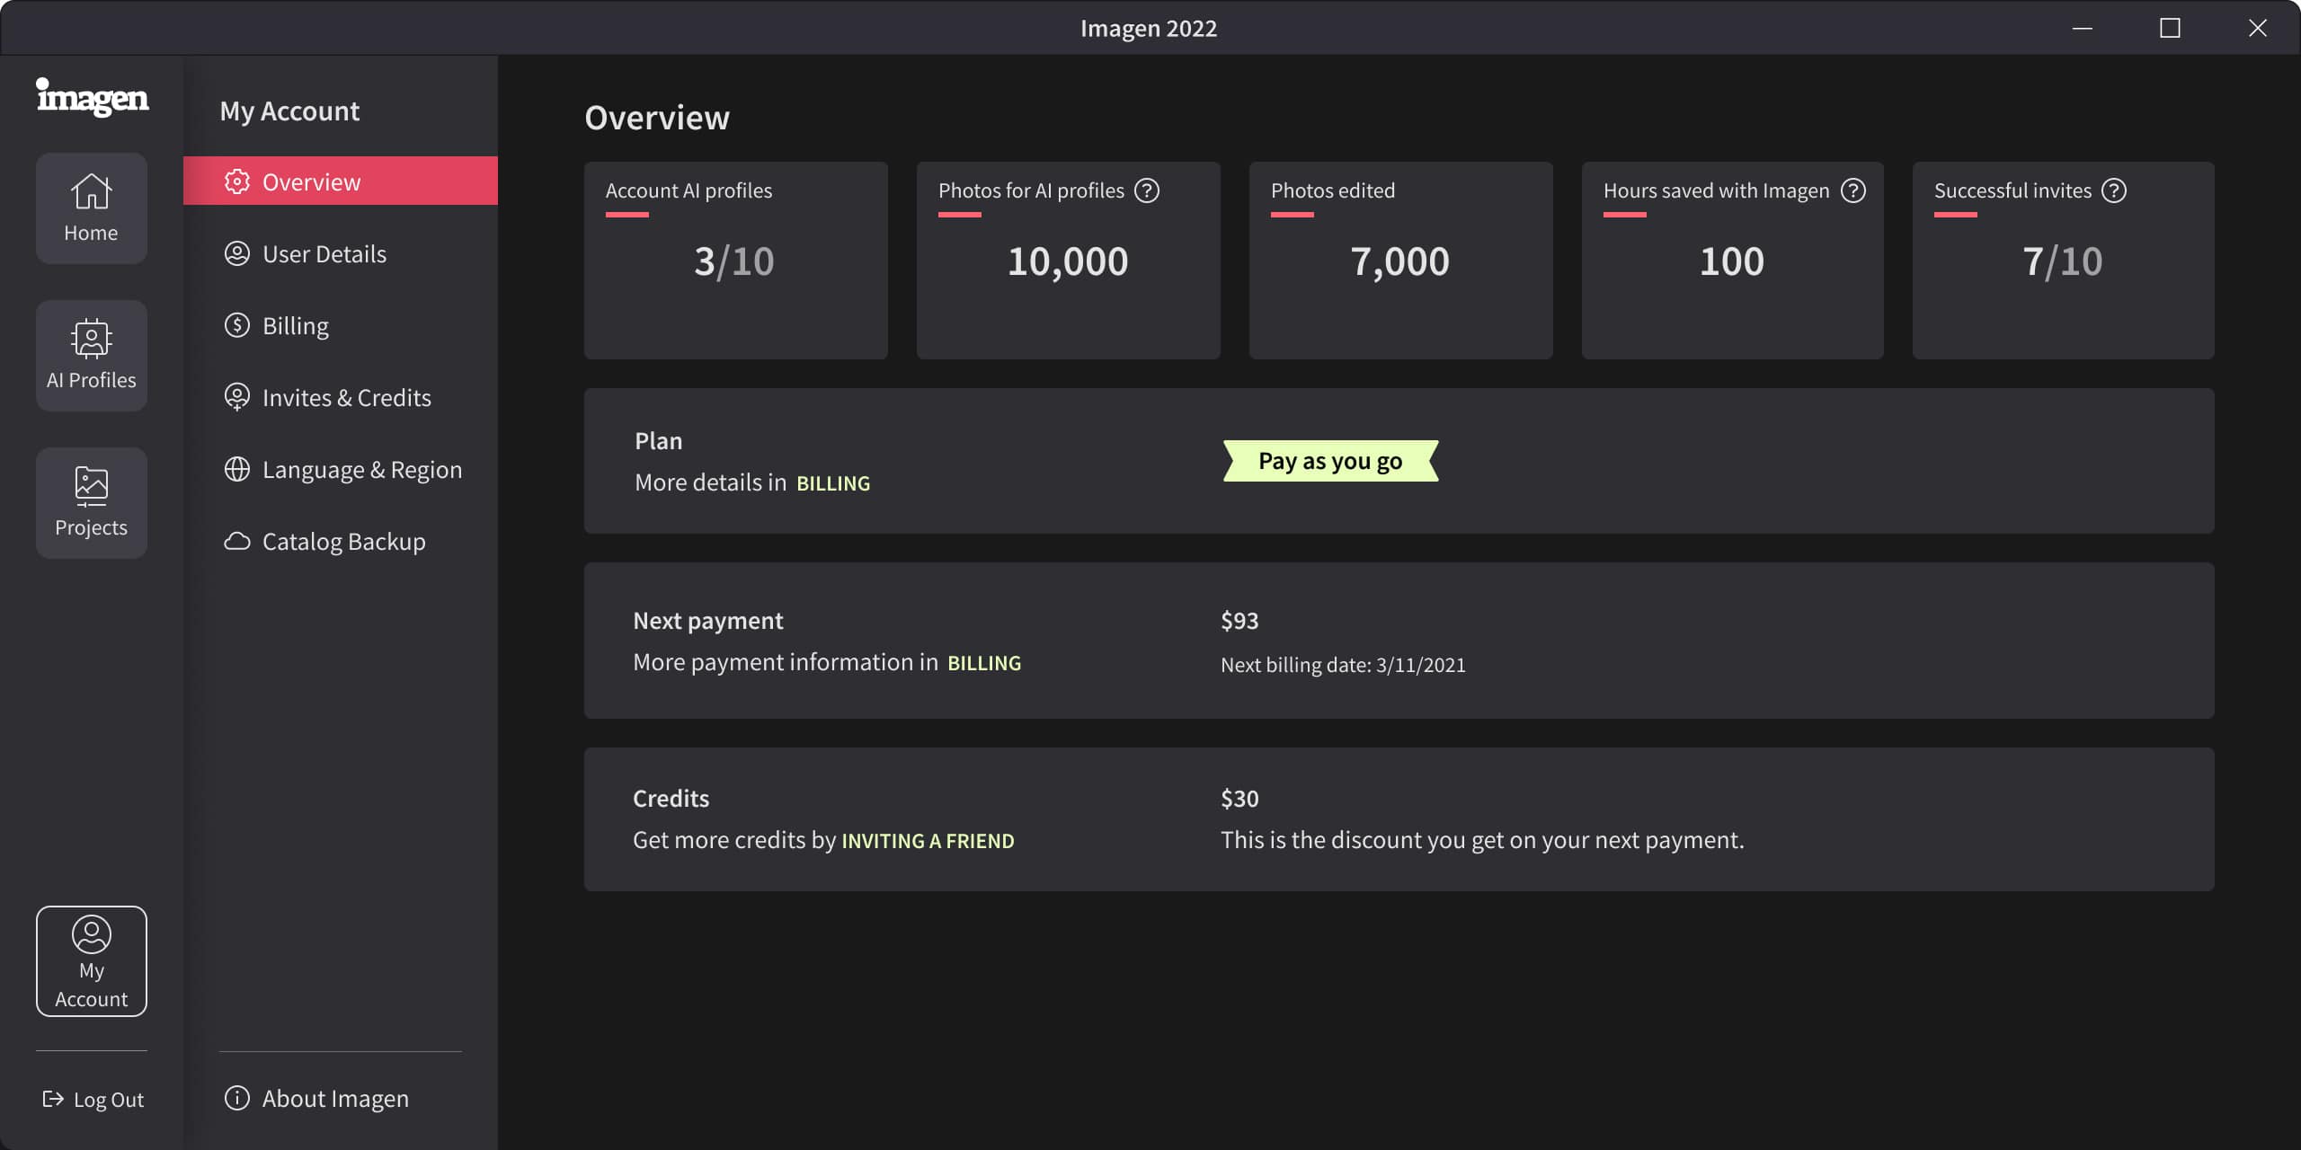Follow BILLING link in Plan section

(832, 483)
